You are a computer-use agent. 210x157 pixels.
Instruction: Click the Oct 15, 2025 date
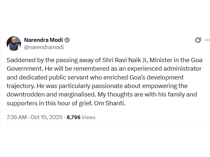click(x=46, y=117)
